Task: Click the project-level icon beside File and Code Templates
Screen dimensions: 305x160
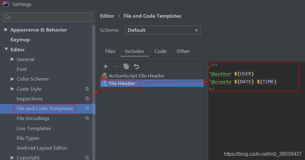Action: (x=87, y=109)
